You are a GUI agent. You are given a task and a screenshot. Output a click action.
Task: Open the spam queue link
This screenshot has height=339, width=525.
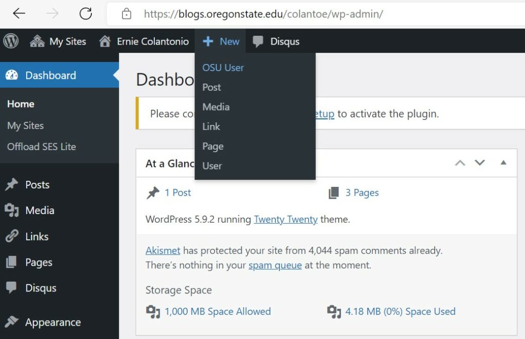[x=275, y=265]
